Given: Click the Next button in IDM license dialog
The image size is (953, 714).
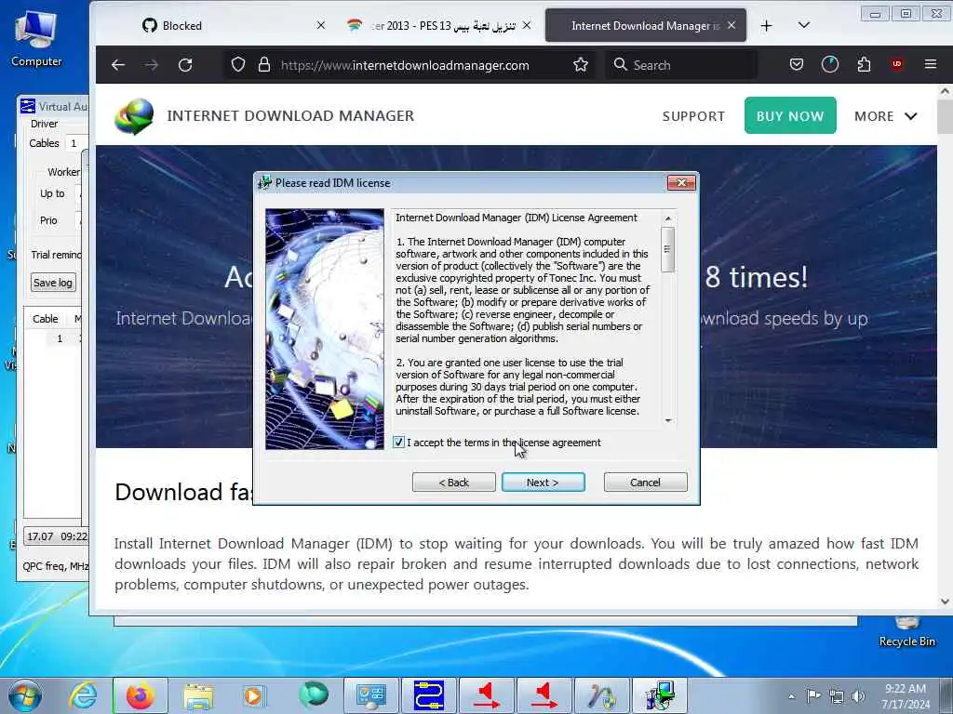Looking at the screenshot, I should [x=543, y=483].
